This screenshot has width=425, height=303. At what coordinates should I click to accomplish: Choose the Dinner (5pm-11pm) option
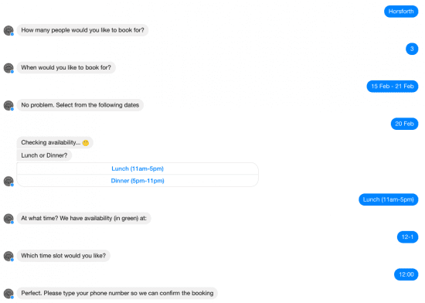(x=138, y=181)
